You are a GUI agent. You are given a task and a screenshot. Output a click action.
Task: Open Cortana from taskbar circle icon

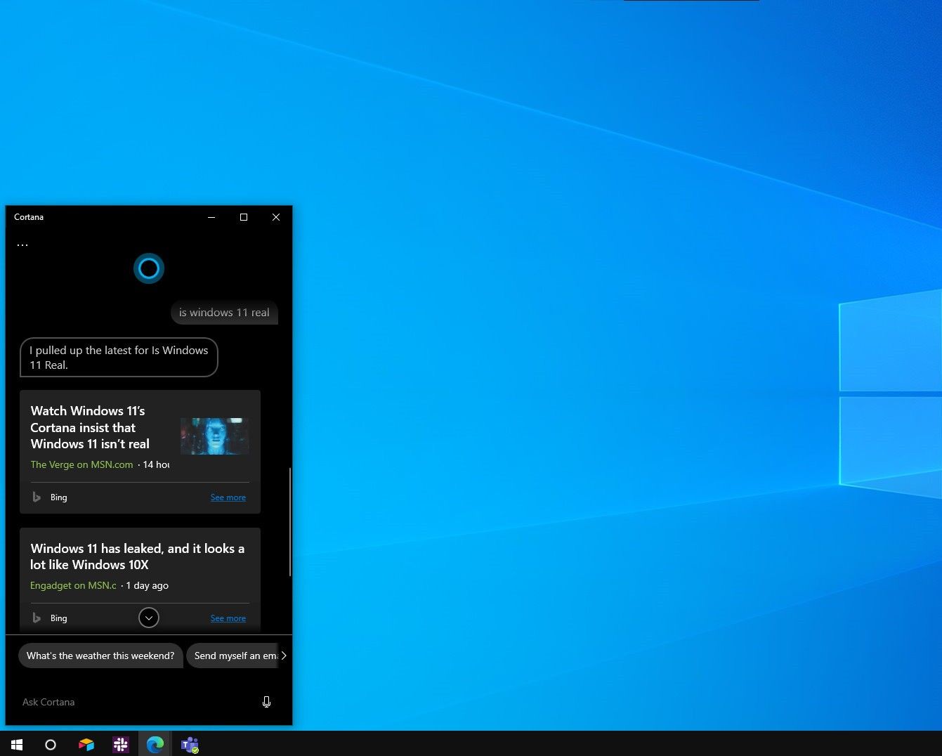tap(51, 745)
